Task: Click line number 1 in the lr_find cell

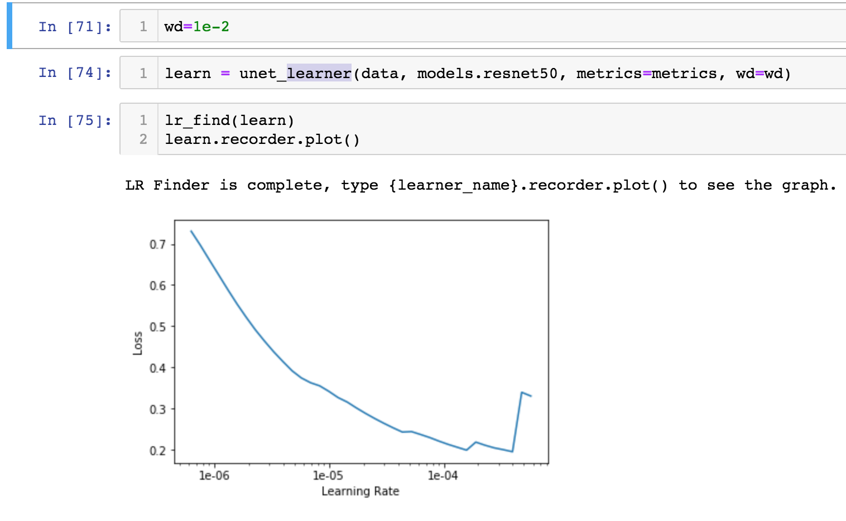Action: [x=143, y=120]
